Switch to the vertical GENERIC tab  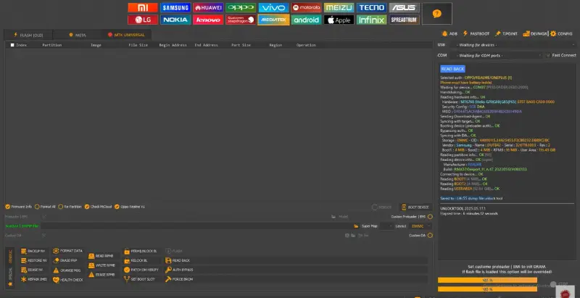10,257
